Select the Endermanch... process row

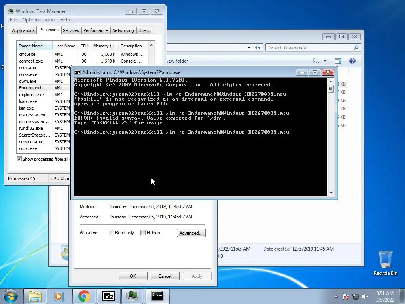click(44, 88)
